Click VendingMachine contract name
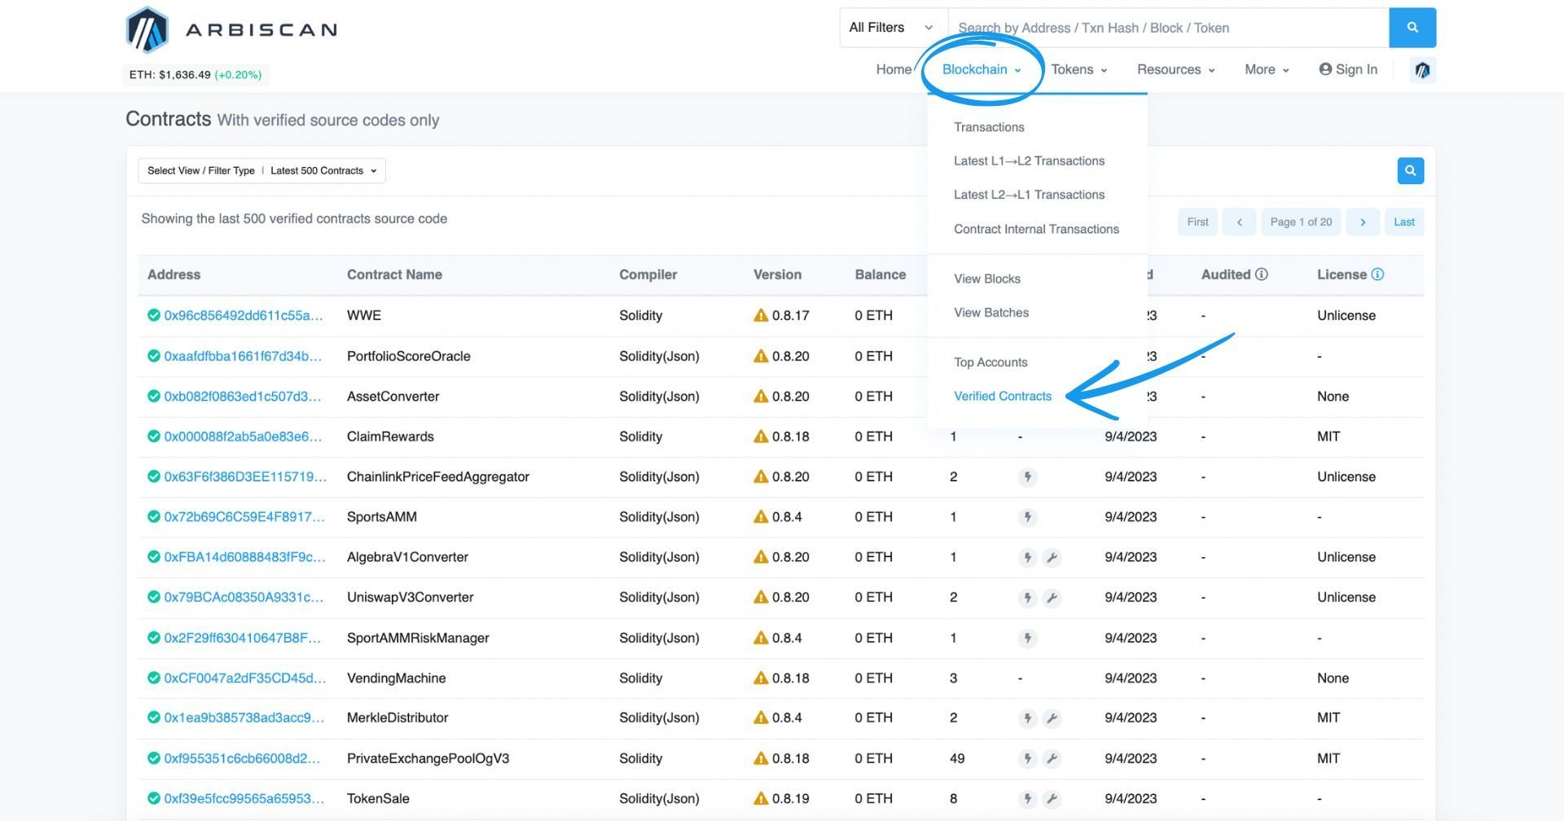 [x=396, y=678]
